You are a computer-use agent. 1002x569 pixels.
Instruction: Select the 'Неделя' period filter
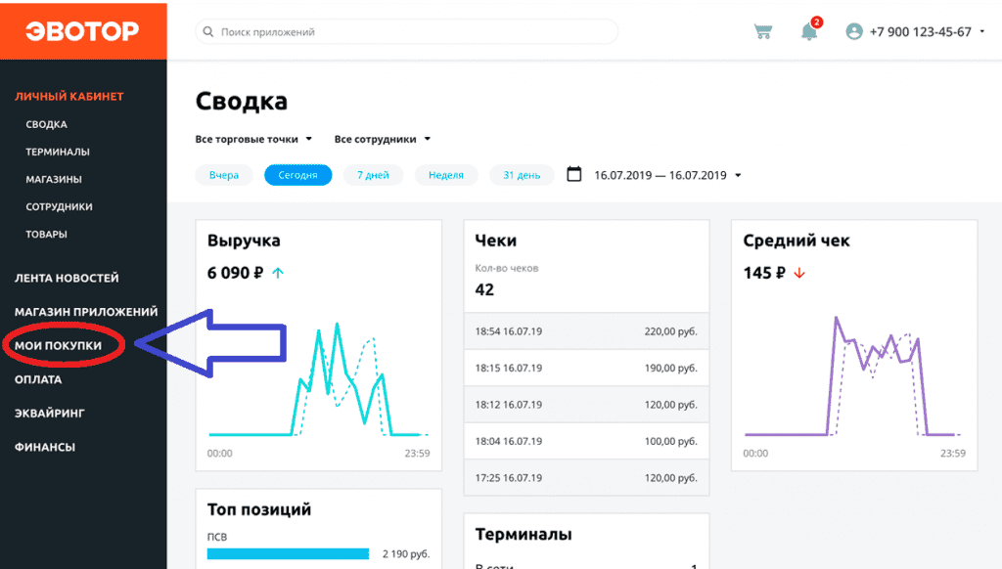point(446,175)
